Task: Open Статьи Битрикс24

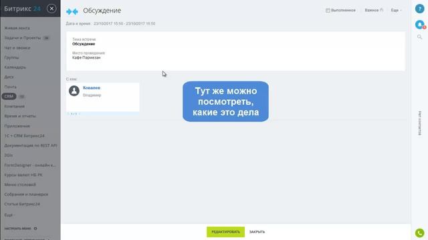Action: pos(22,204)
